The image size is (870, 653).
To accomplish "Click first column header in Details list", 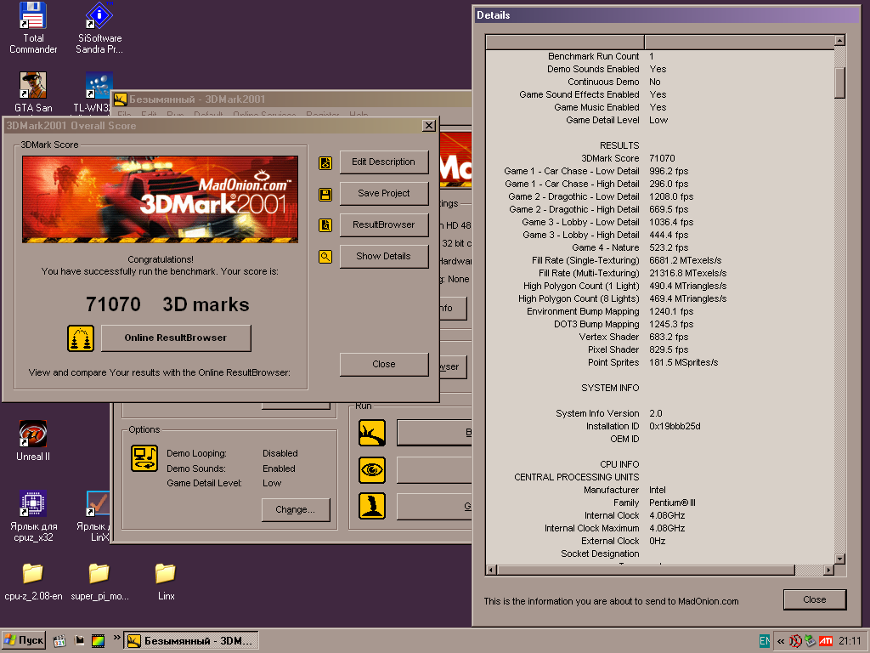I will [565, 42].
